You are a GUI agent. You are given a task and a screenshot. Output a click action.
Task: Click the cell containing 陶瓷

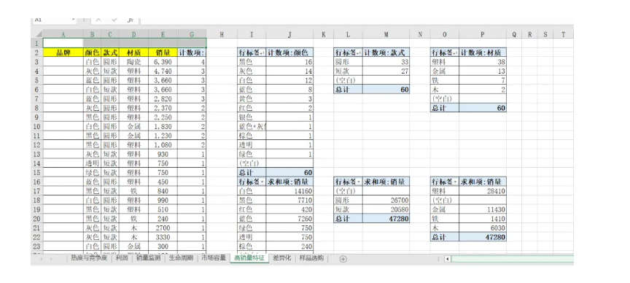(133, 62)
